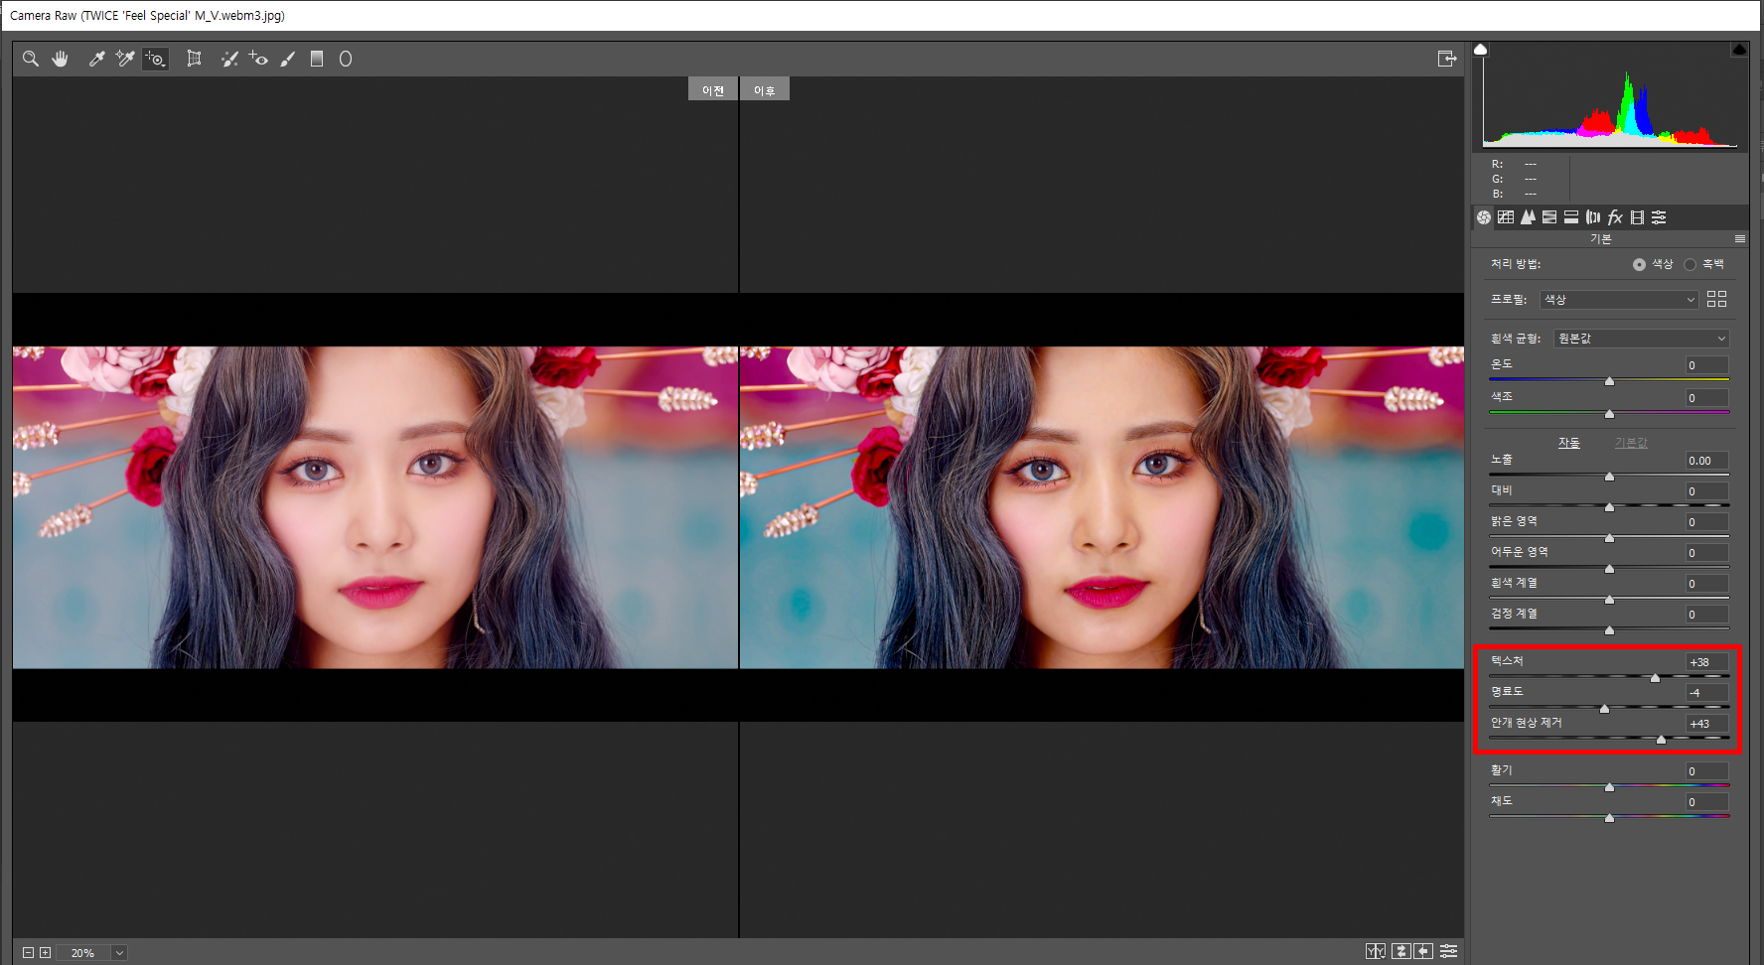The height and width of the screenshot is (965, 1764).
Task: Select the Spot Removal tool
Action: [229, 59]
